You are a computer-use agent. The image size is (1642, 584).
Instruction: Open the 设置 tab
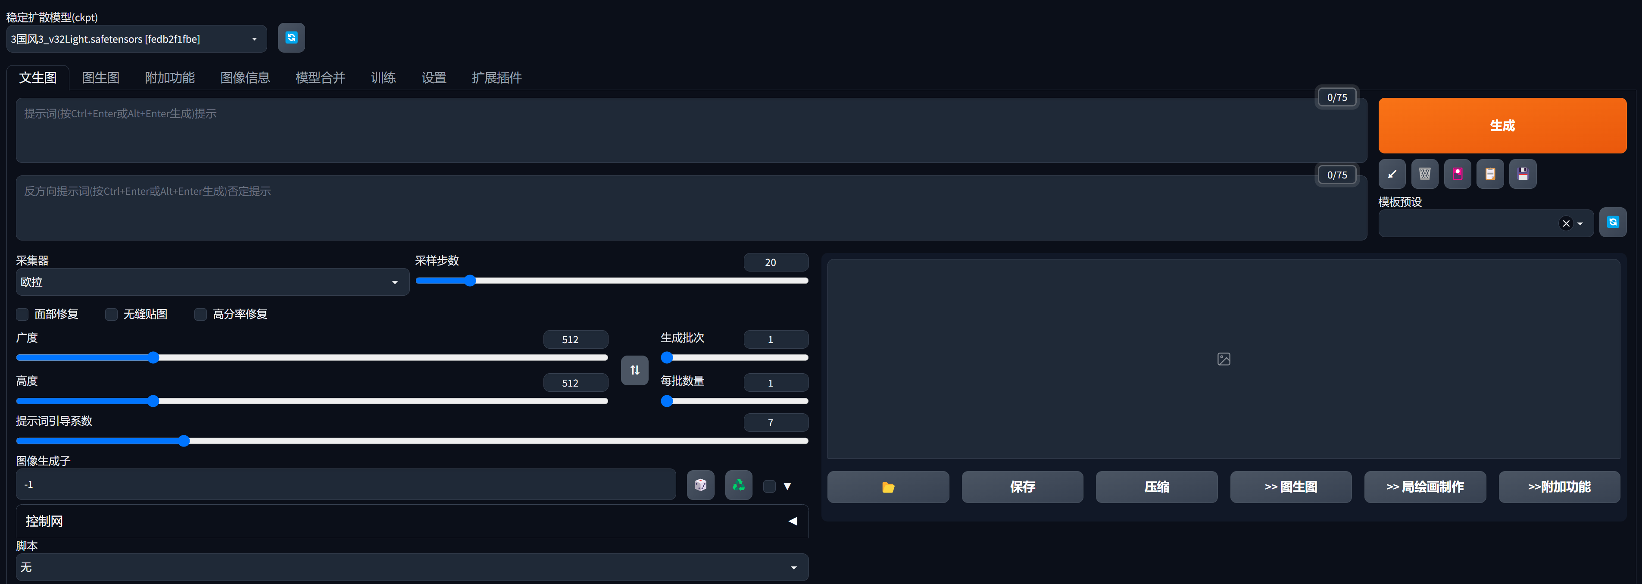coord(434,78)
